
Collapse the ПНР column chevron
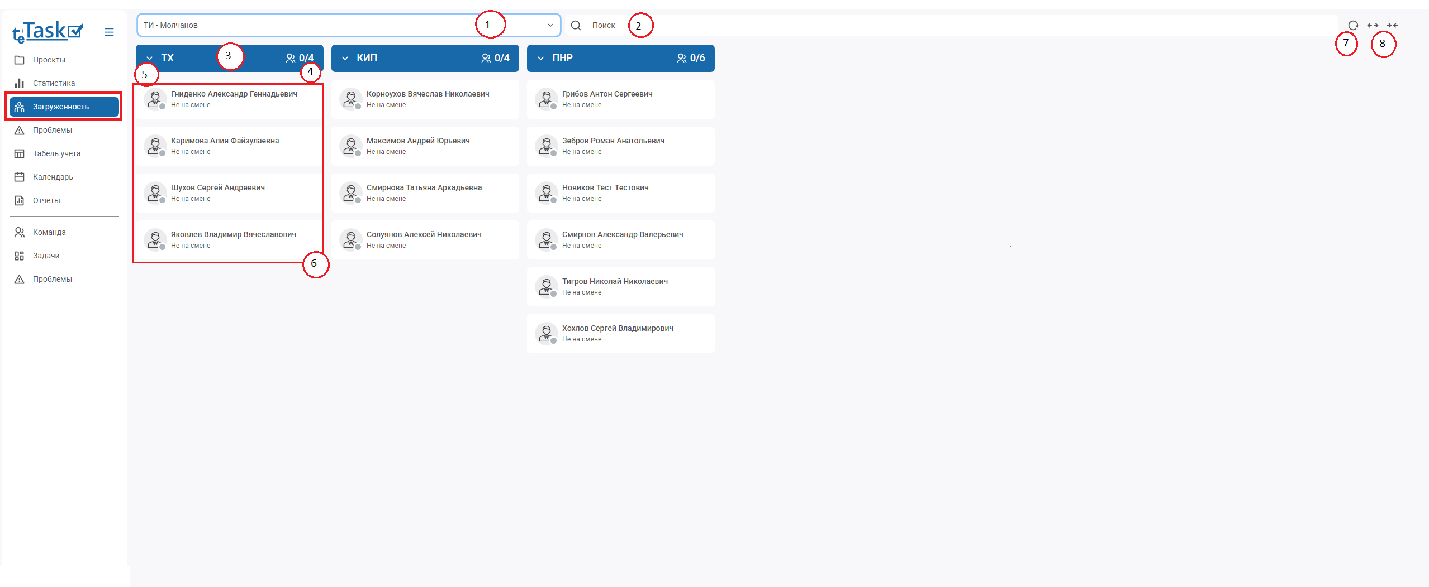[x=540, y=58]
